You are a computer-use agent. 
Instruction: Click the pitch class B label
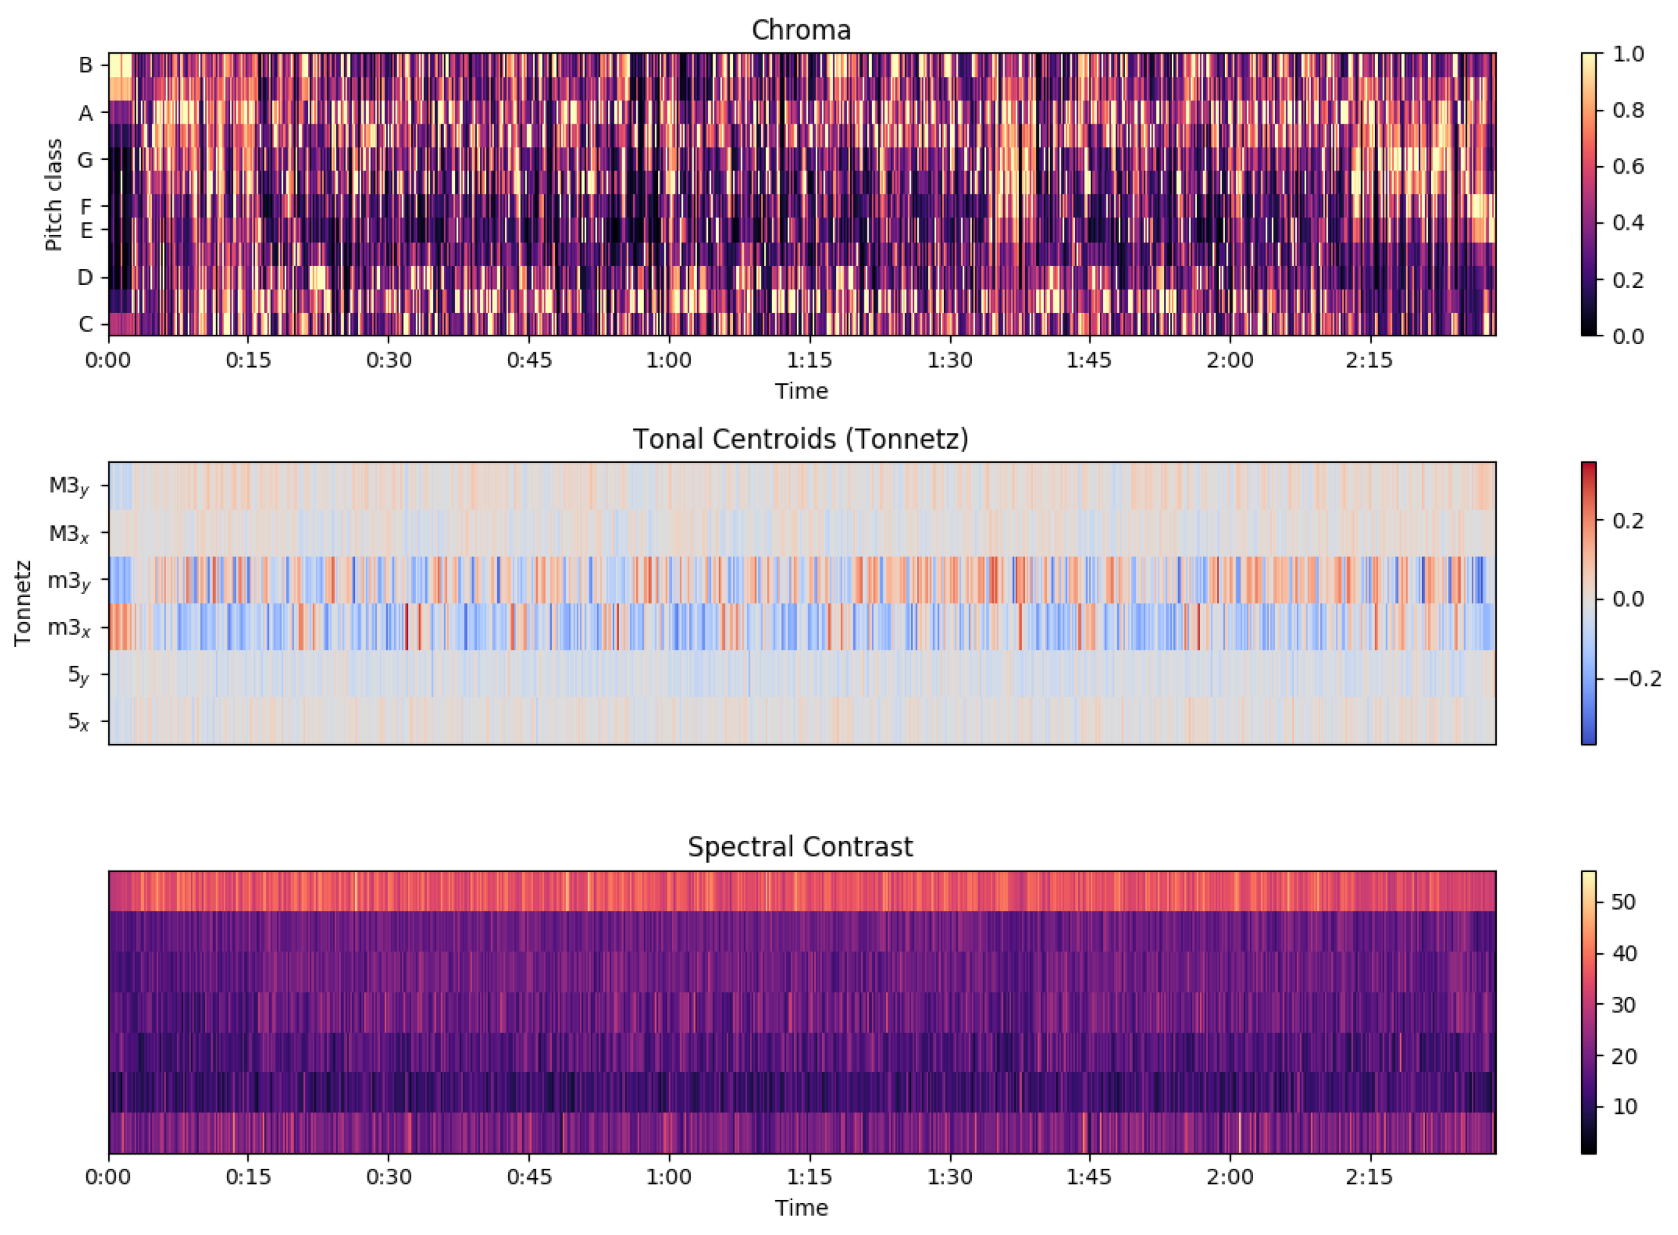click(x=86, y=66)
